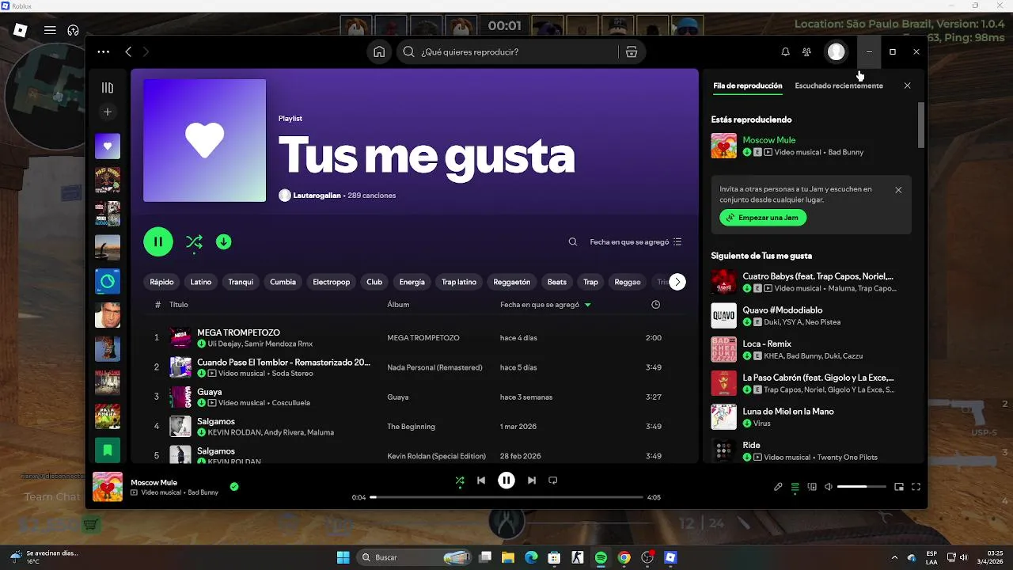The height and width of the screenshot is (570, 1013).
Task: Filter by Beats chip
Action: coord(557,282)
